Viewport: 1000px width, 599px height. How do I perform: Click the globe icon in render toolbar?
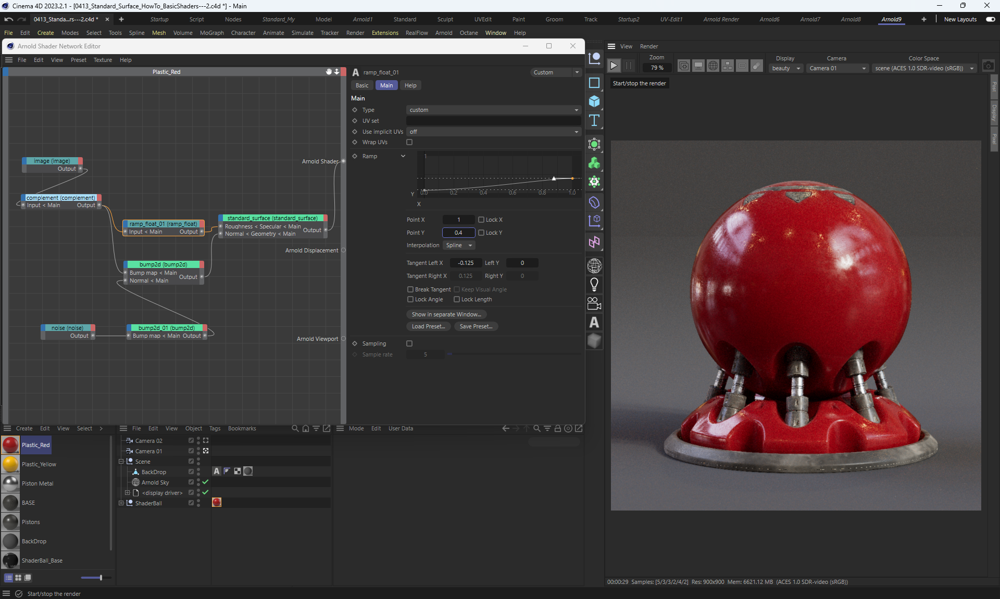[x=713, y=66]
